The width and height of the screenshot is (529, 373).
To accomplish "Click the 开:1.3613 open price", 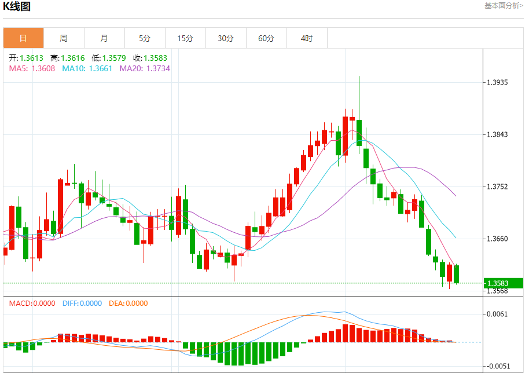I will point(26,58).
